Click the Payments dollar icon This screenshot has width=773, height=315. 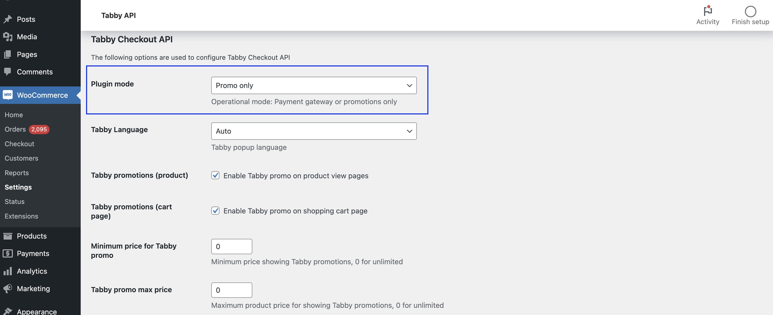(7, 254)
